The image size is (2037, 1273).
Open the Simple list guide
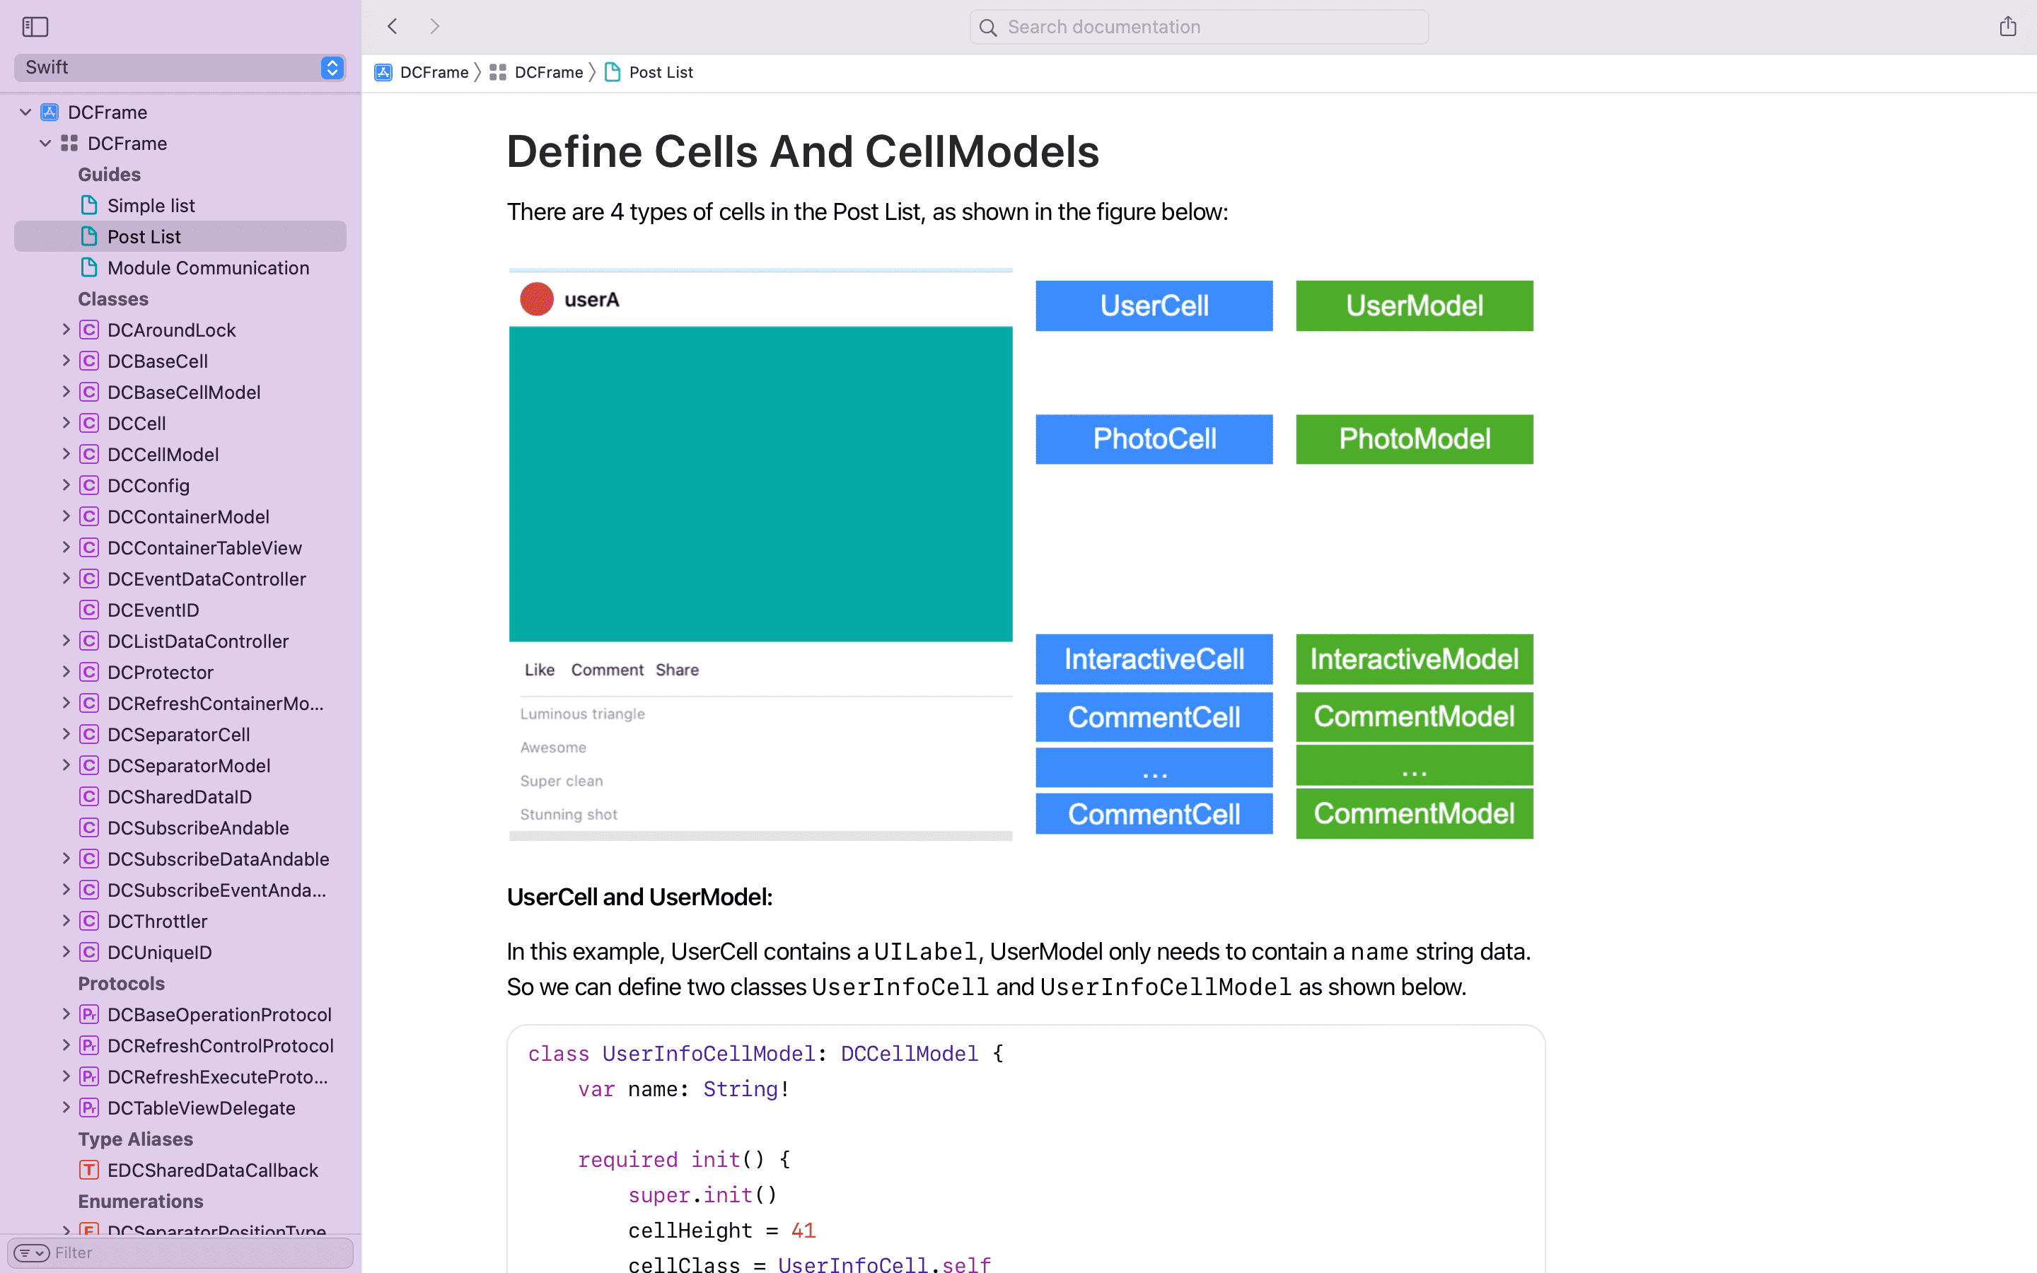[151, 205]
